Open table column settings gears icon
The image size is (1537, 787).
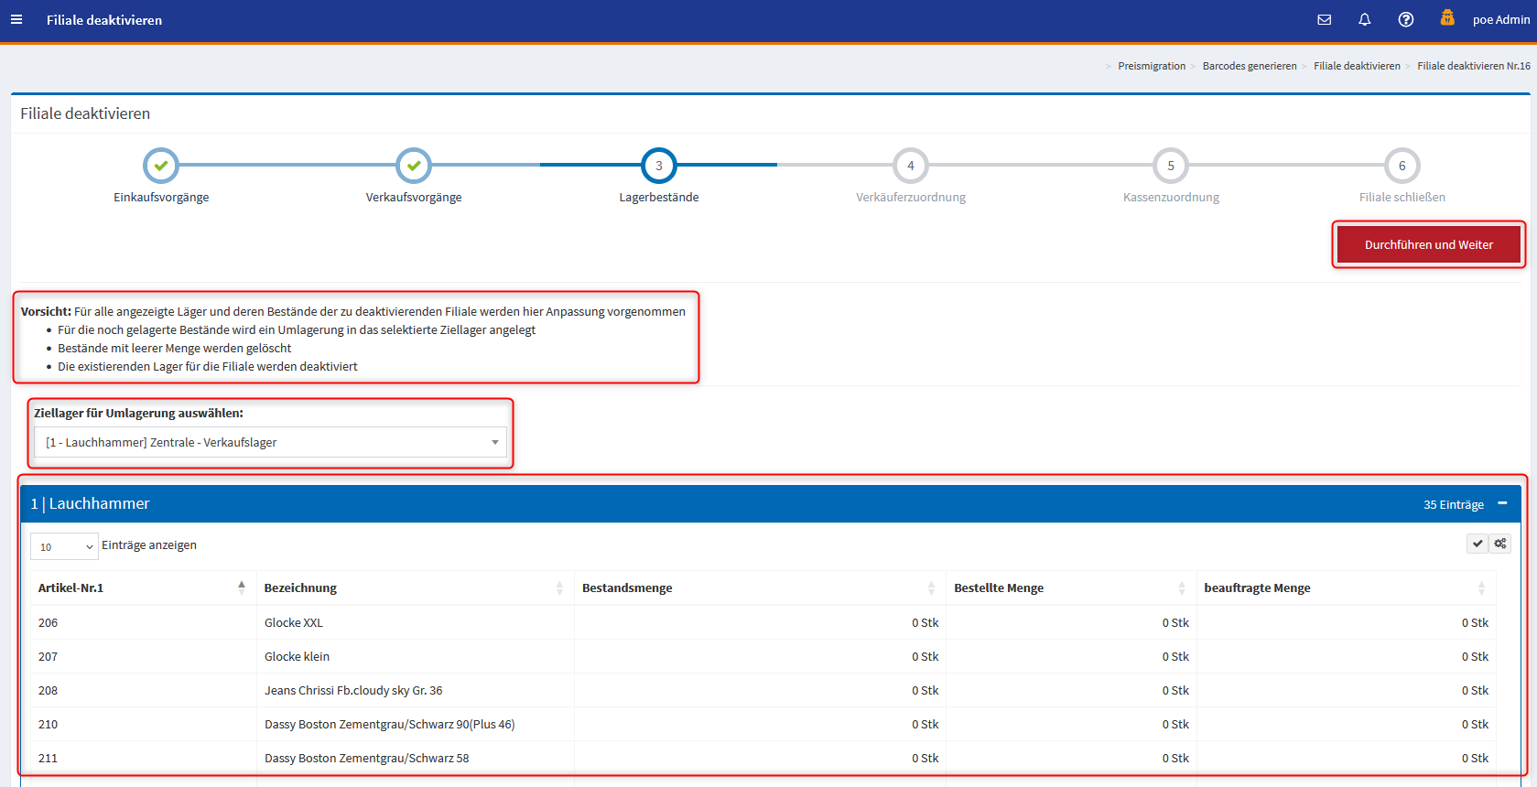(x=1499, y=544)
